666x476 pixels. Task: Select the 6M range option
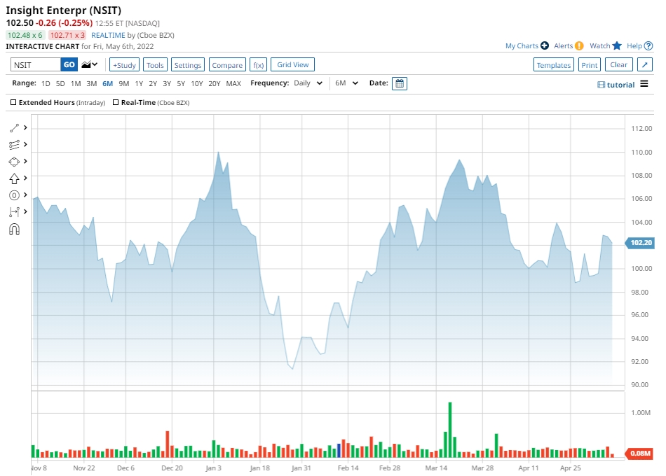point(107,83)
